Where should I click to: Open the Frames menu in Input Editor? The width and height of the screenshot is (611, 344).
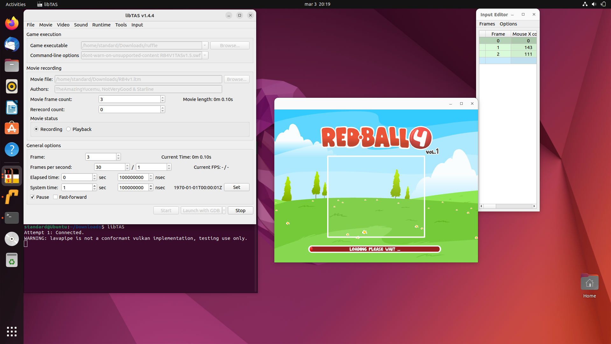click(x=487, y=24)
